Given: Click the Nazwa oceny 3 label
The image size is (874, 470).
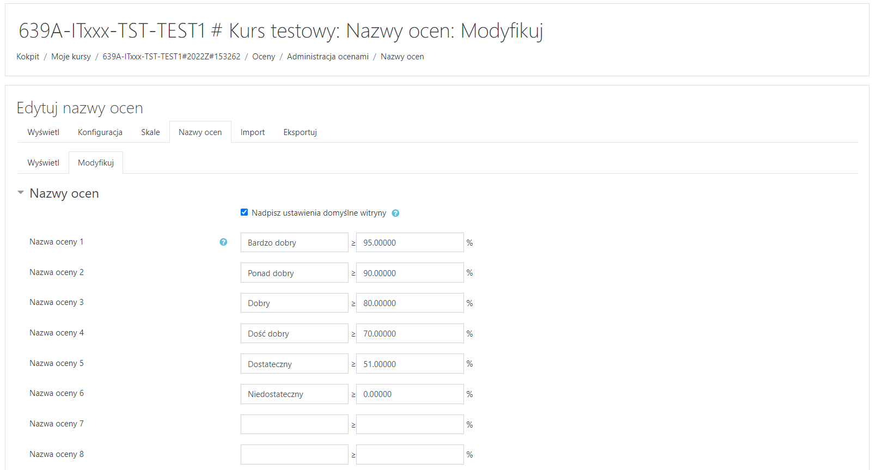Looking at the screenshot, I should (x=57, y=302).
